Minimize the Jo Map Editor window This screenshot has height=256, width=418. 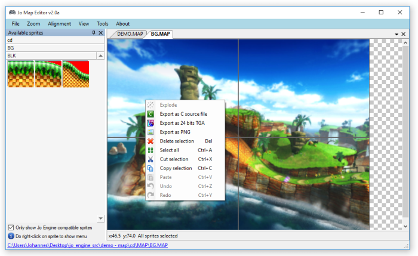[362, 13]
